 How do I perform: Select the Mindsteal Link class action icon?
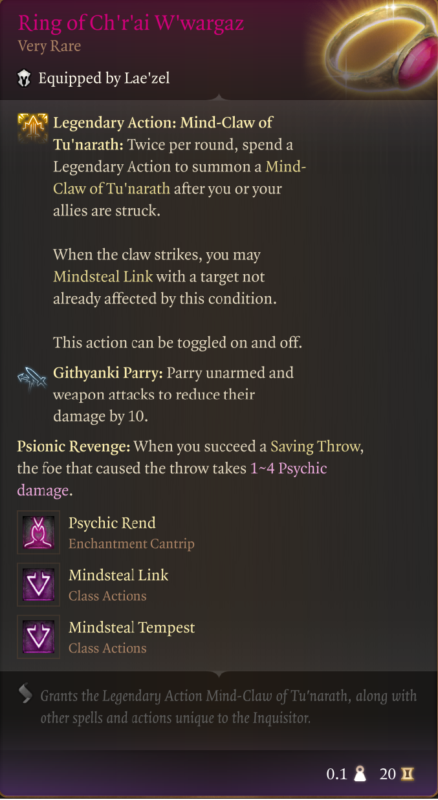coord(38,585)
